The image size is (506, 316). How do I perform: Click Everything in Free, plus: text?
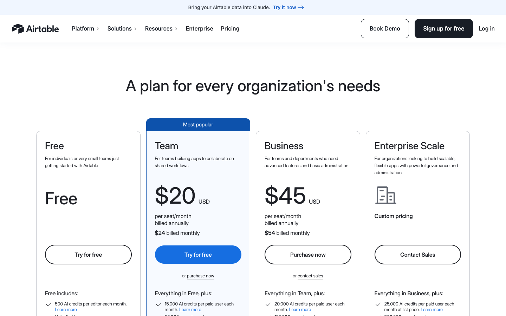point(184,293)
